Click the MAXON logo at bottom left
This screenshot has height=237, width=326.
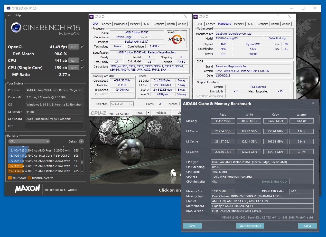click(27, 189)
